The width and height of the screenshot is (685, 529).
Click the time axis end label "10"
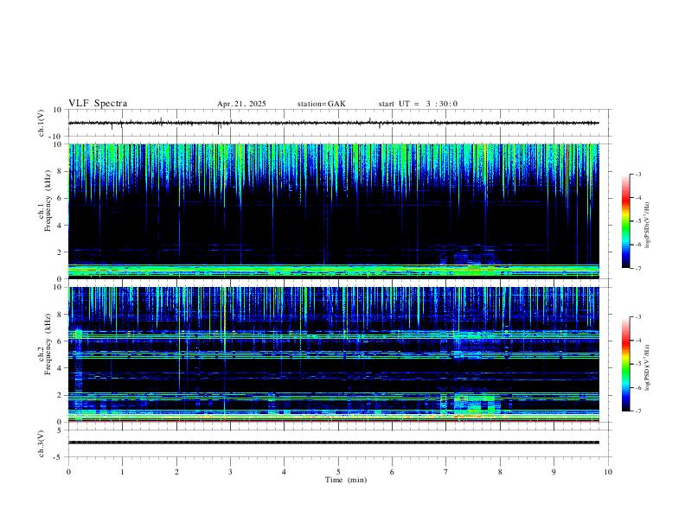pos(608,472)
